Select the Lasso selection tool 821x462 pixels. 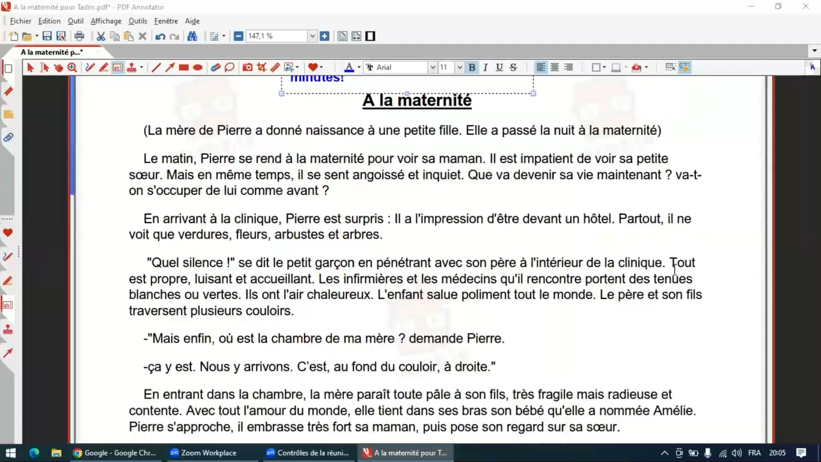tap(229, 67)
